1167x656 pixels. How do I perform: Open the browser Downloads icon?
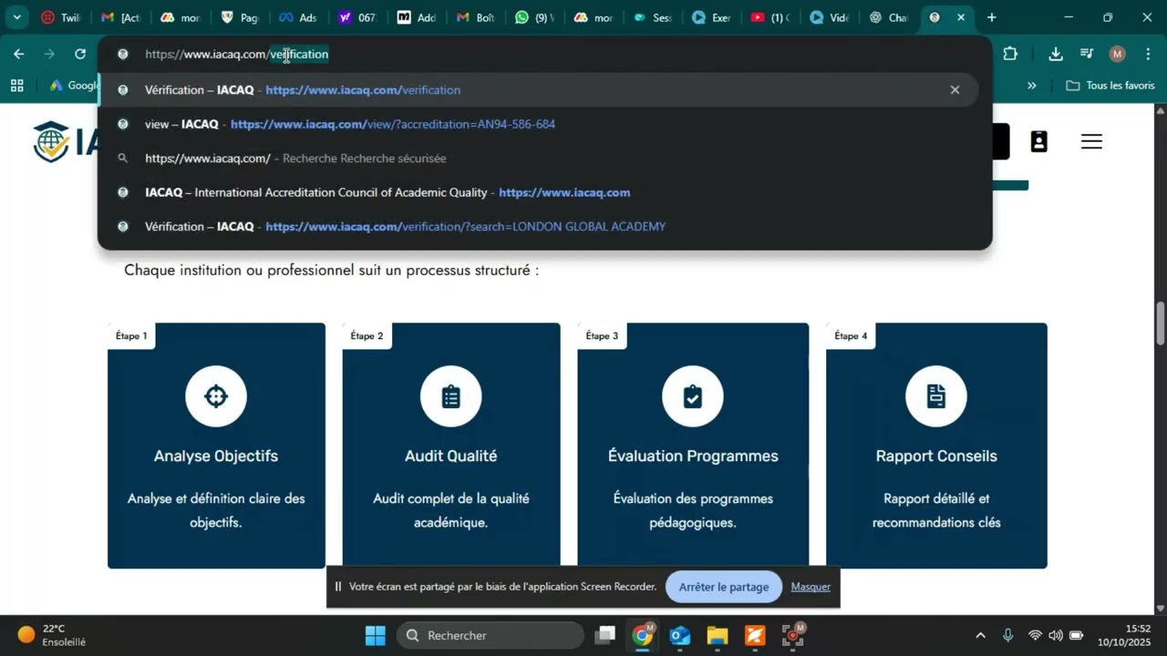tap(1056, 55)
